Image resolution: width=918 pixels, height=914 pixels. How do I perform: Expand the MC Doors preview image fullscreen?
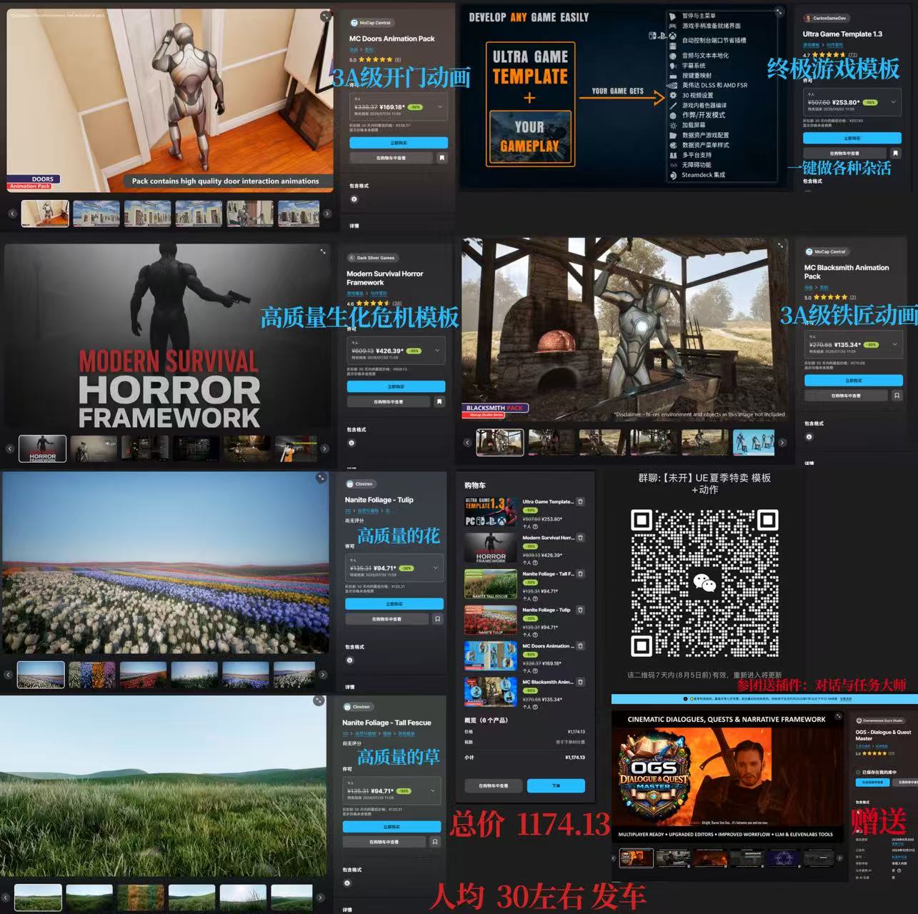tap(325, 16)
